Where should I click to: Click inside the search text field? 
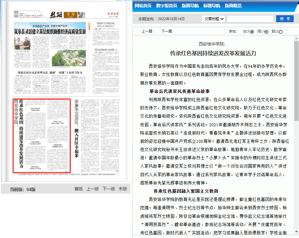(250, 19)
